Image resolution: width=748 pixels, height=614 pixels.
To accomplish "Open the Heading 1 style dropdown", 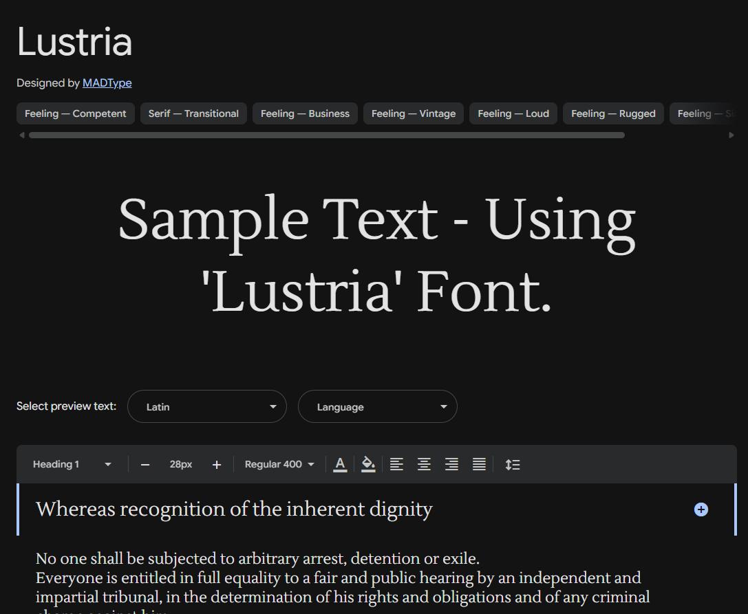I will point(72,464).
